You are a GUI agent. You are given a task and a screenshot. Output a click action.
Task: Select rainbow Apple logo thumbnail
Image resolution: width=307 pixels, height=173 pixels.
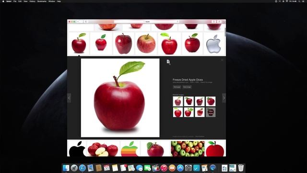130,148
